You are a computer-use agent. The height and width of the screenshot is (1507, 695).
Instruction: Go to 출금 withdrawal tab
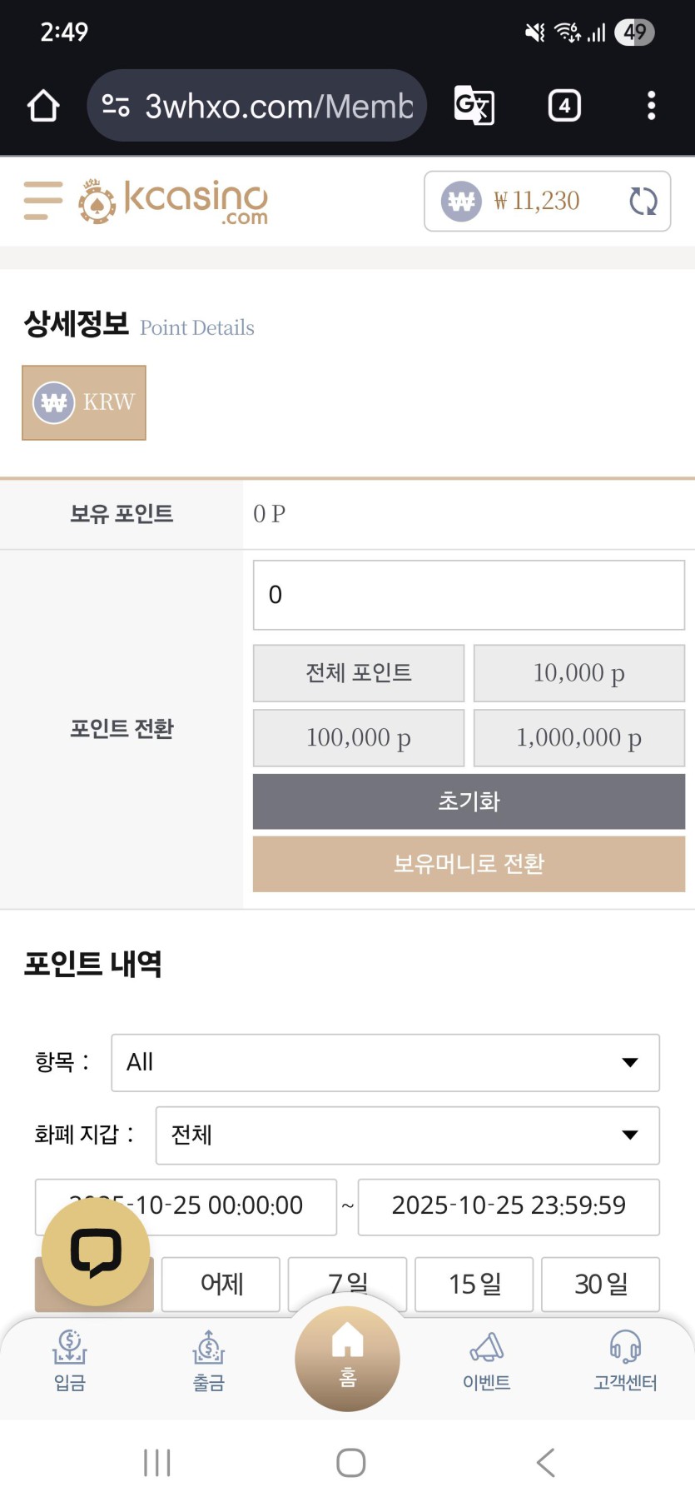click(x=209, y=1360)
